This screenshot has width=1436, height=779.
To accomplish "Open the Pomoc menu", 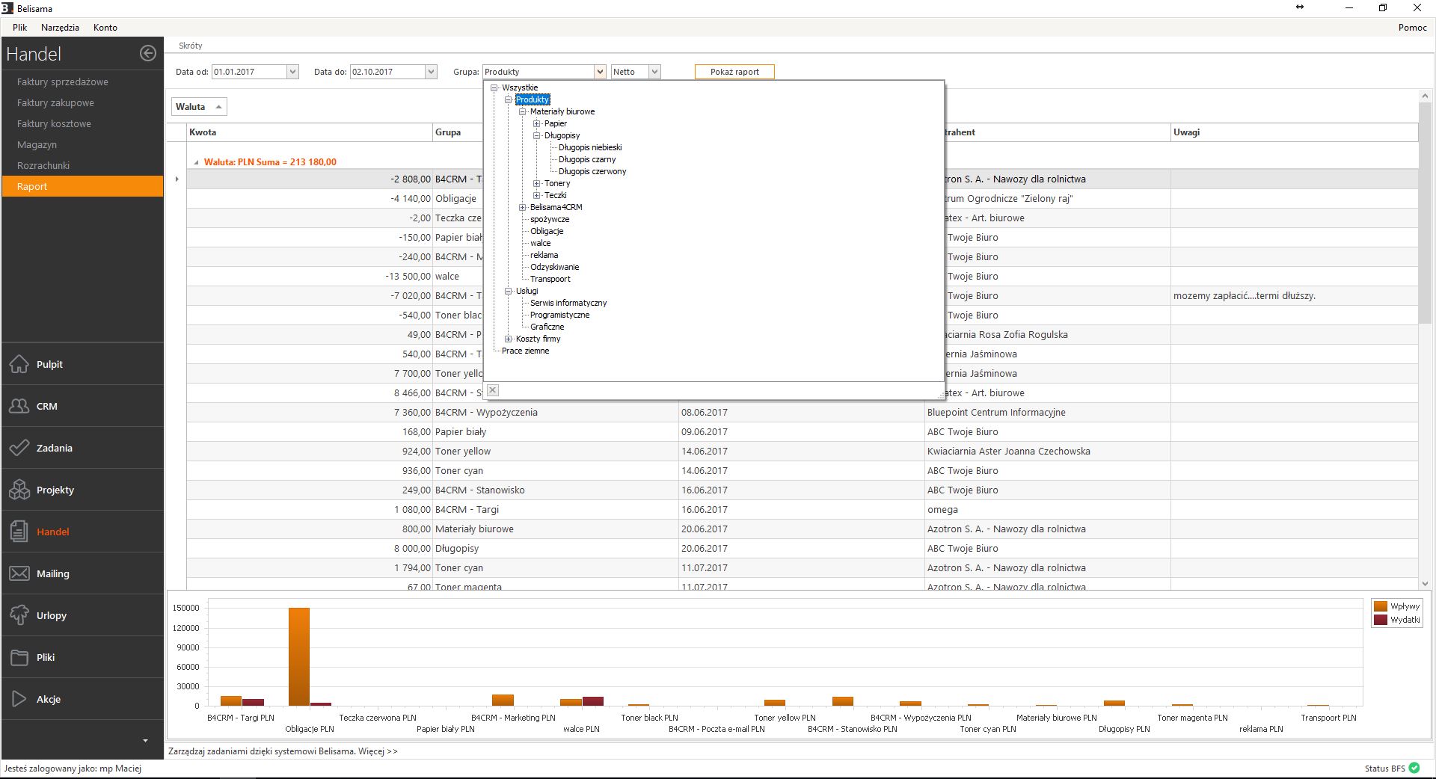I will 1412,27.
